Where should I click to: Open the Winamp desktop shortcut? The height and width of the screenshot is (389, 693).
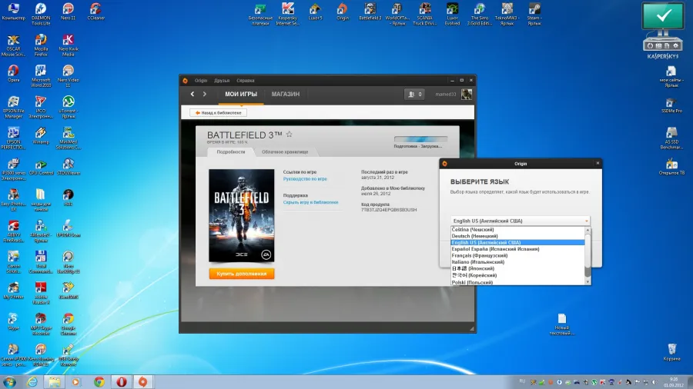pyautogui.click(x=41, y=136)
